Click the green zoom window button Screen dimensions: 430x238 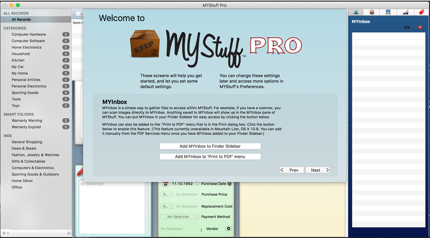pyautogui.click(x=18, y=5)
